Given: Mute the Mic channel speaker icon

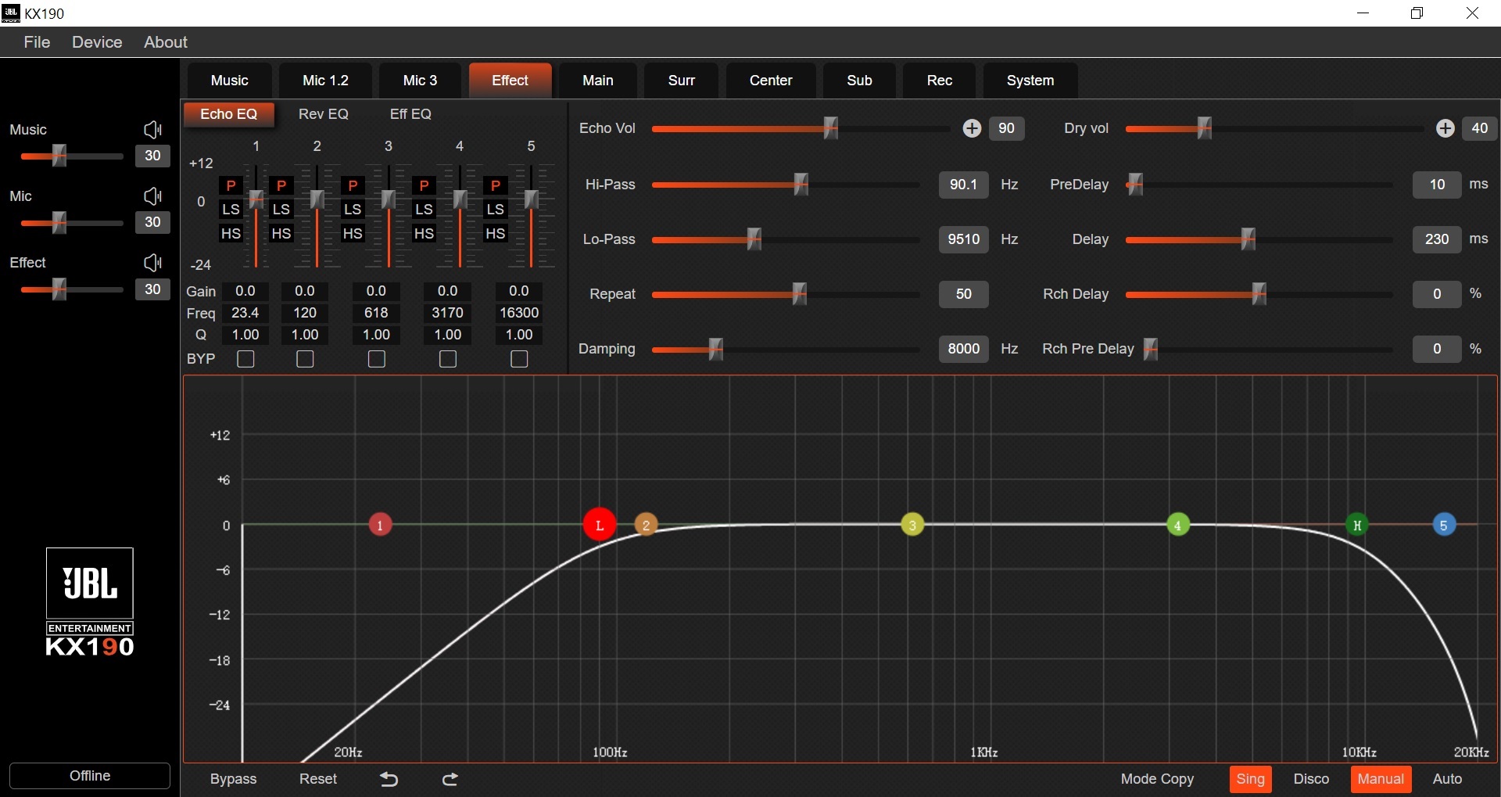Looking at the screenshot, I should [152, 196].
